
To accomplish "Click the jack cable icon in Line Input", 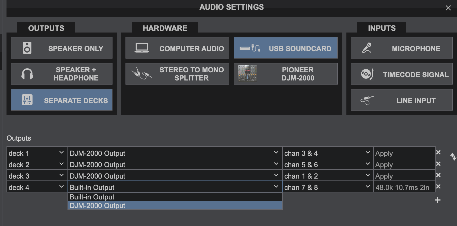I will [367, 100].
